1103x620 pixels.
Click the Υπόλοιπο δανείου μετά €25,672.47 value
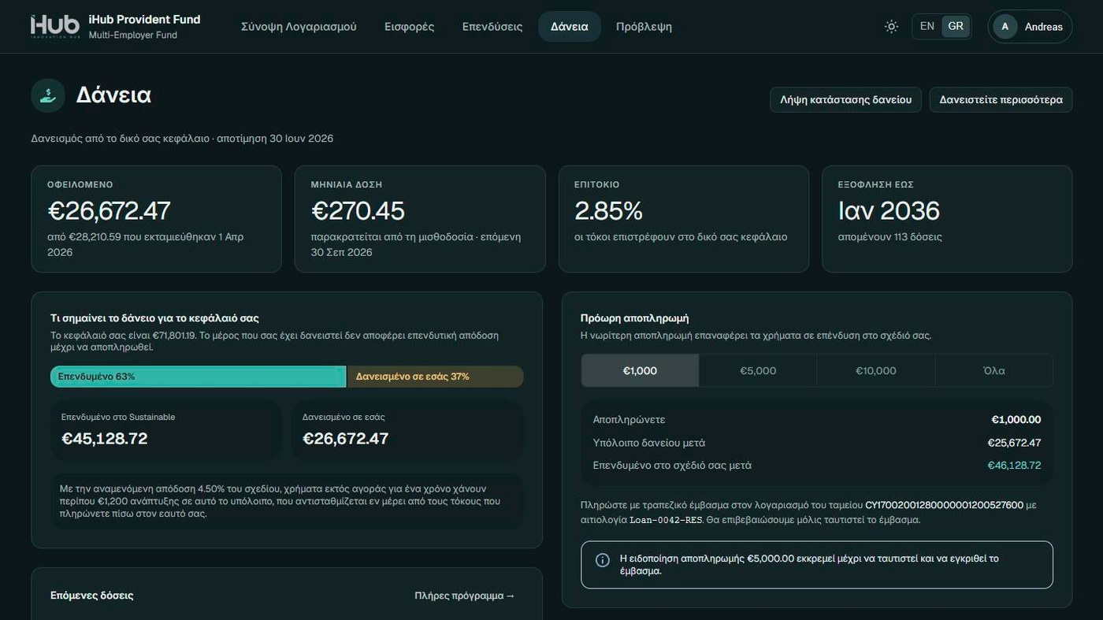pos(1014,443)
